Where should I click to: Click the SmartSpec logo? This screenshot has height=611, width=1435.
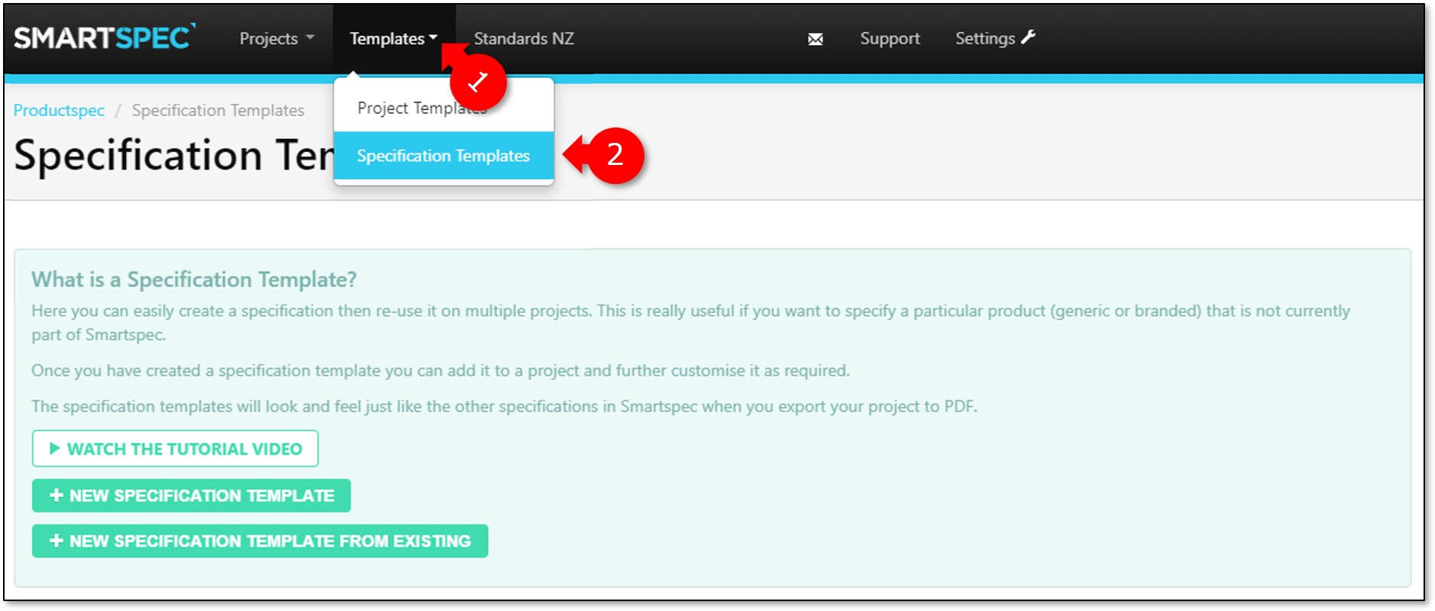click(x=104, y=37)
